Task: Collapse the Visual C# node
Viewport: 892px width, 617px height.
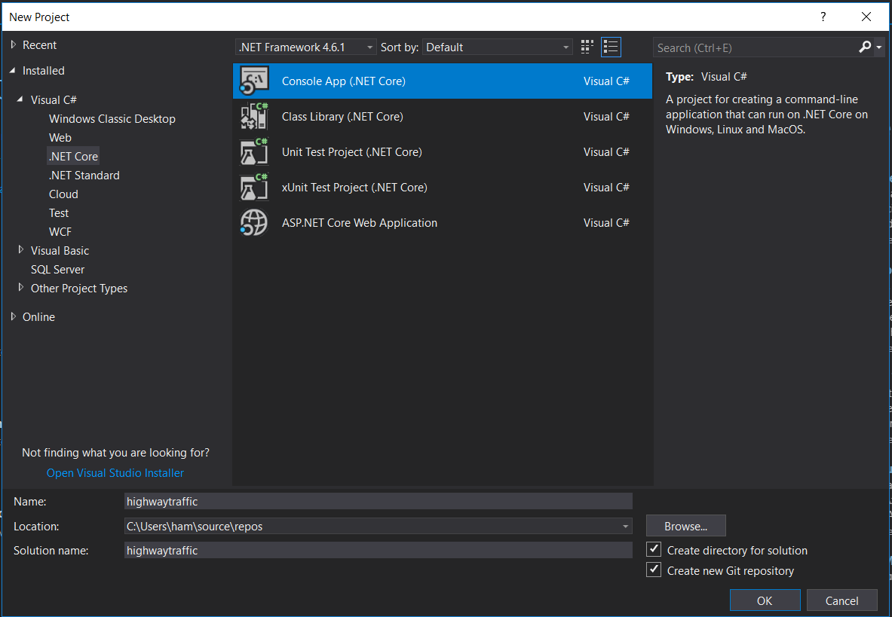Action: coord(20,99)
